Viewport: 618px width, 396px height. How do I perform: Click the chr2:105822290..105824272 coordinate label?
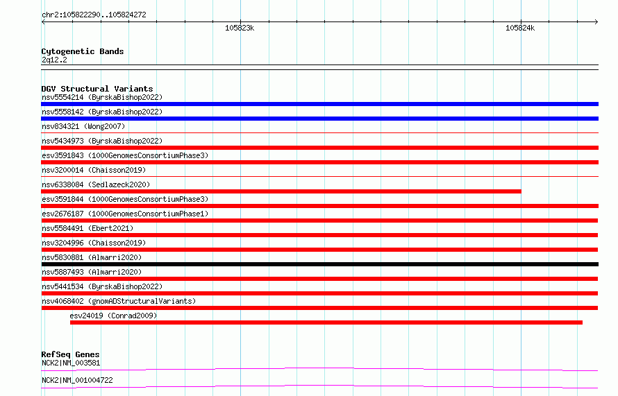94,15
